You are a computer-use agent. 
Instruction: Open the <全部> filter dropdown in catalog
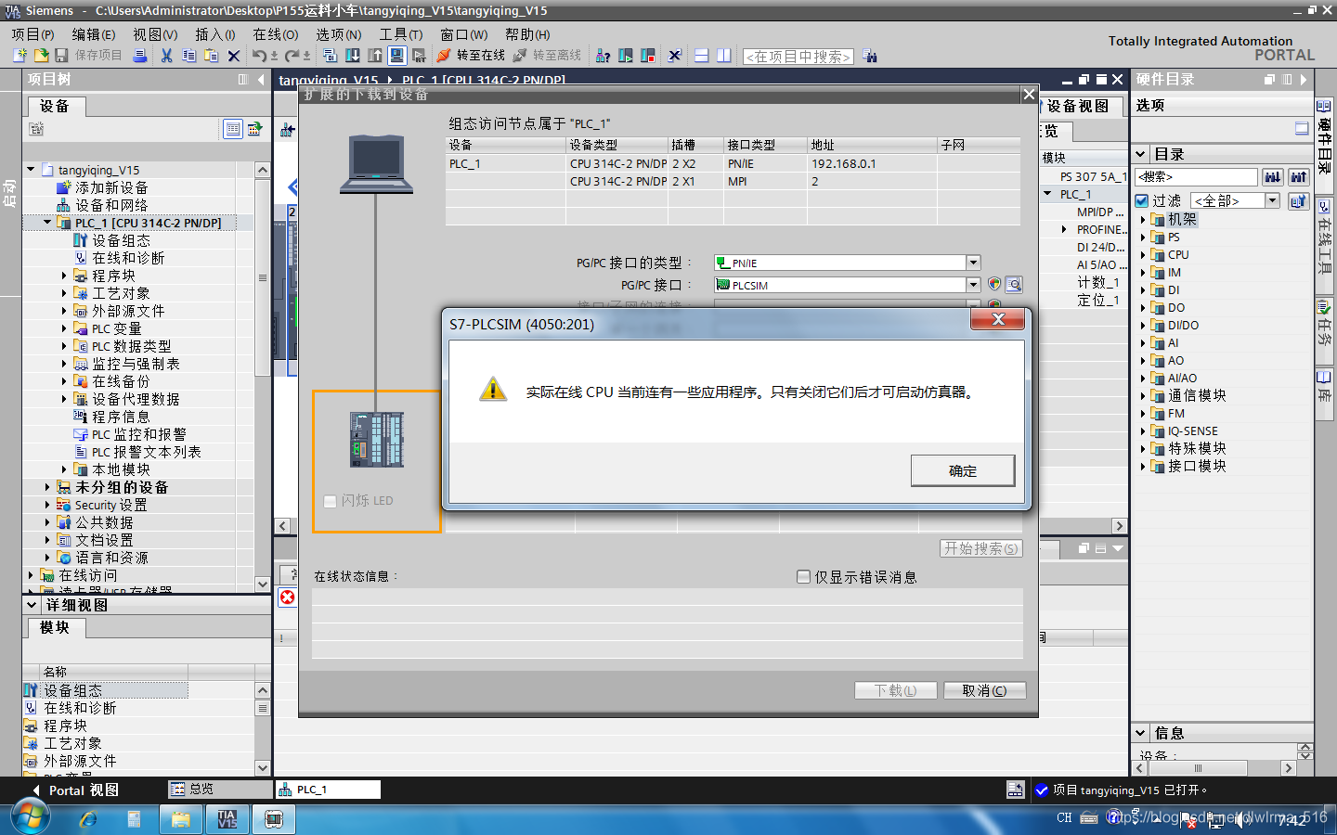pyautogui.click(x=1273, y=200)
